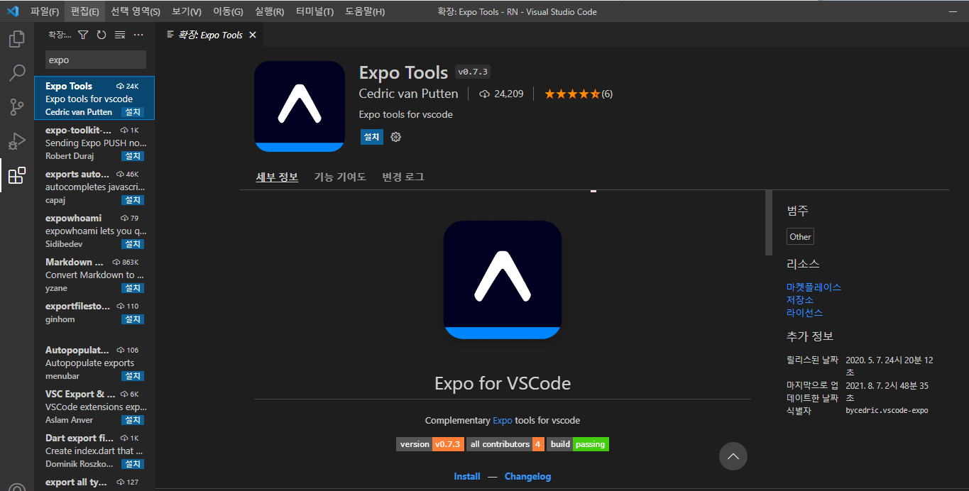
Task: Click the manage gear icon beside Expo Tools install
Action: 396,137
